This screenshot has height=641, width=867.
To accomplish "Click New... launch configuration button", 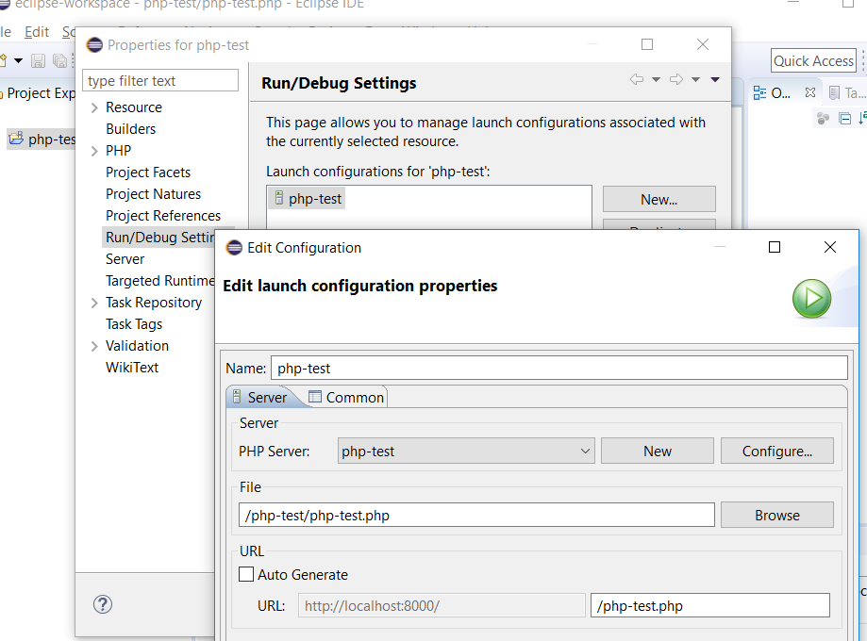I will 659,199.
